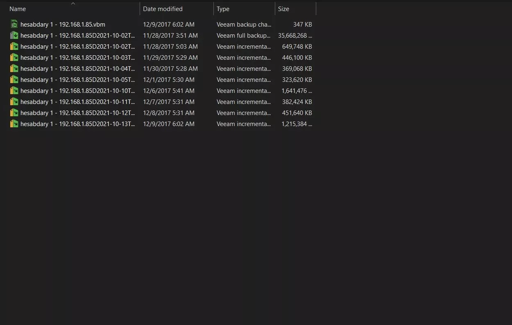Select file name ending 85D2021-10-11T...
Screen dimensions: 512x325
pos(77,102)
